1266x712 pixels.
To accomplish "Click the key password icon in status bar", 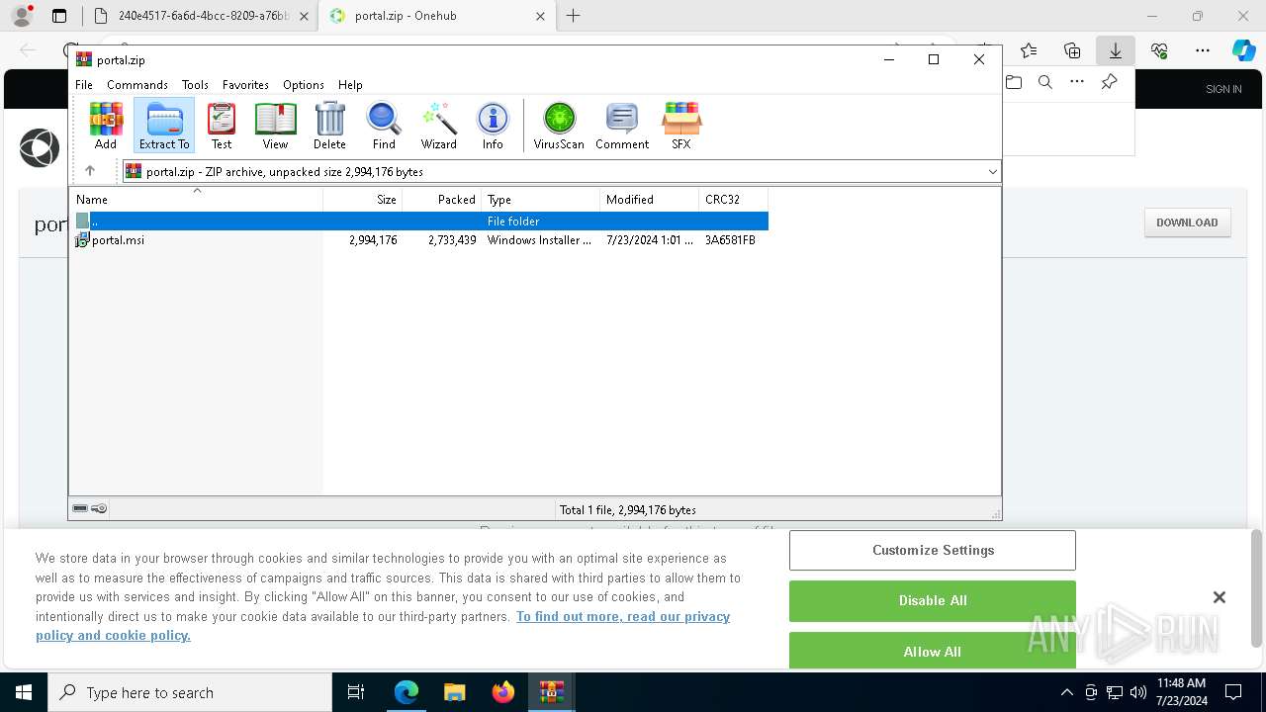I will [99, 508].
